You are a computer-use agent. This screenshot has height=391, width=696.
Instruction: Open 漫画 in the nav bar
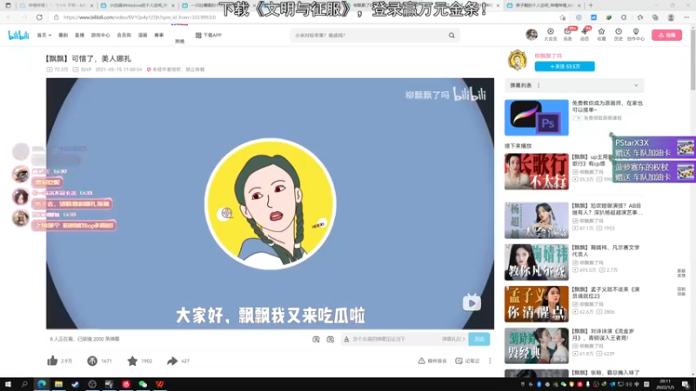pos(143,35)
